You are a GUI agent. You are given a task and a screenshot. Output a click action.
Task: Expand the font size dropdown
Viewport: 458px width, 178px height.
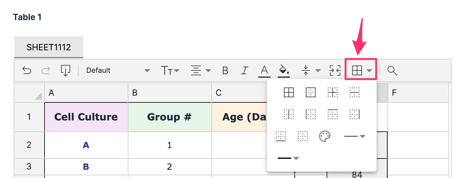pos(170,71)
